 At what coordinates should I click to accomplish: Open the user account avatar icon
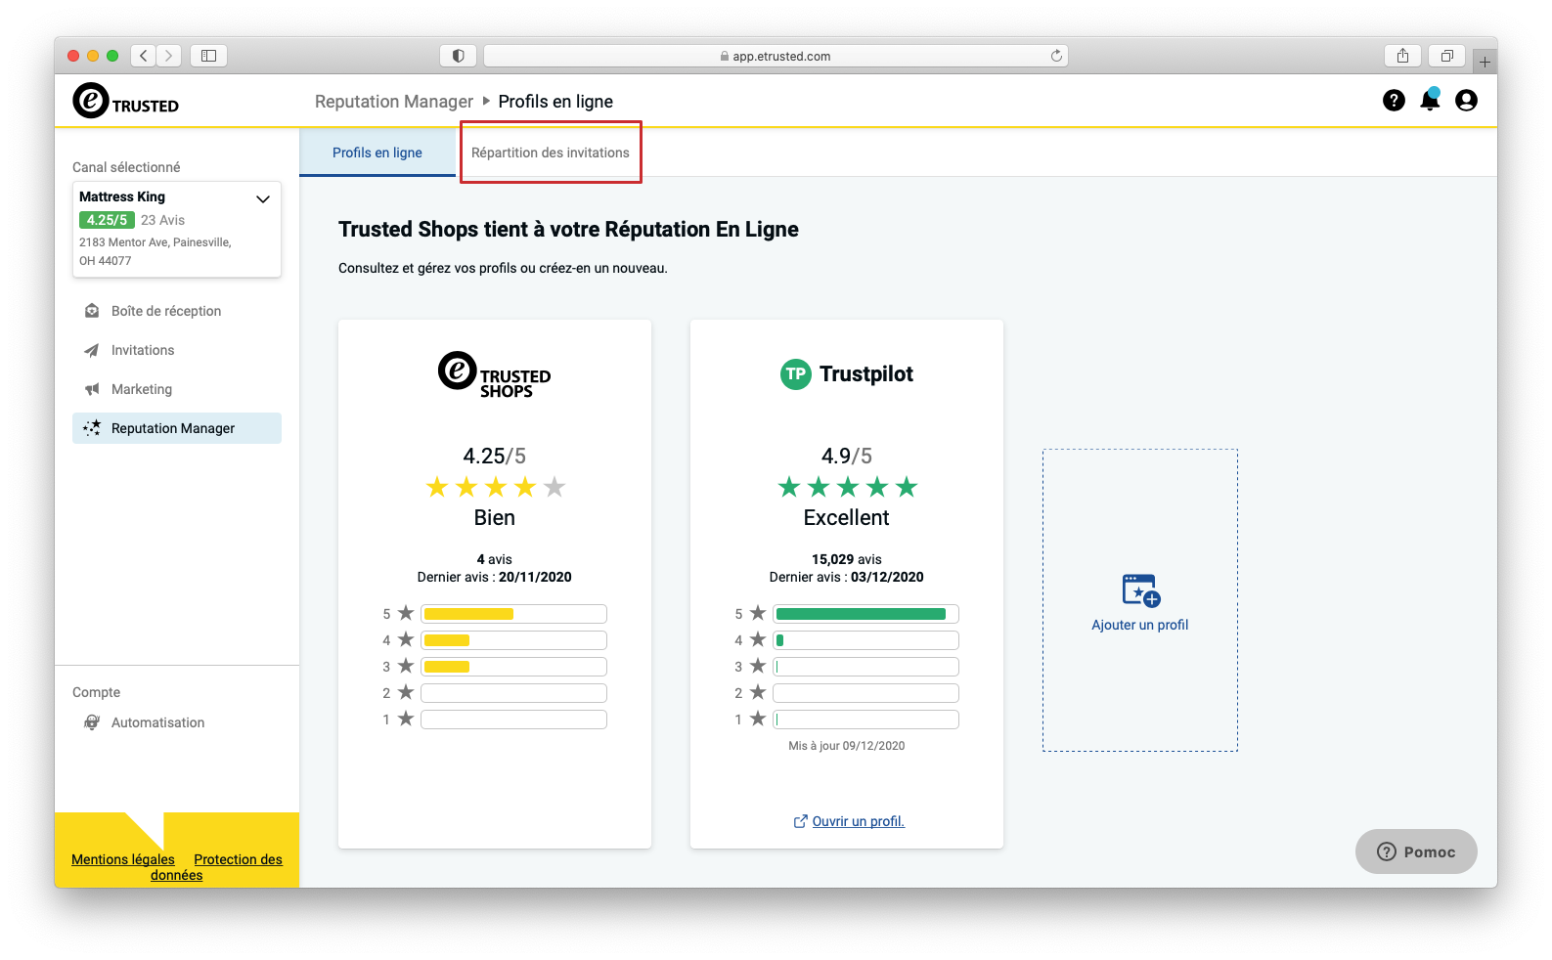[x=1466, y=101]
